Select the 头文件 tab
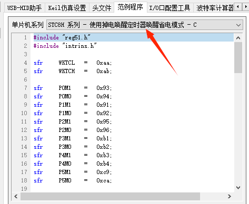Screen dimensions: 249x204 point(102,8)
